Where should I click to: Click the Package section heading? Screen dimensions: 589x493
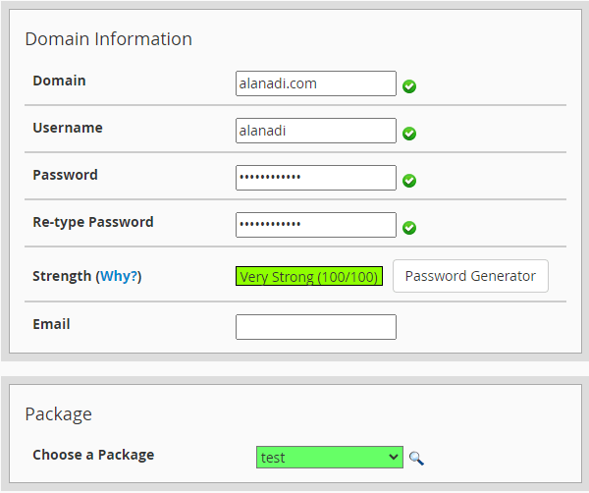[58, 414]
